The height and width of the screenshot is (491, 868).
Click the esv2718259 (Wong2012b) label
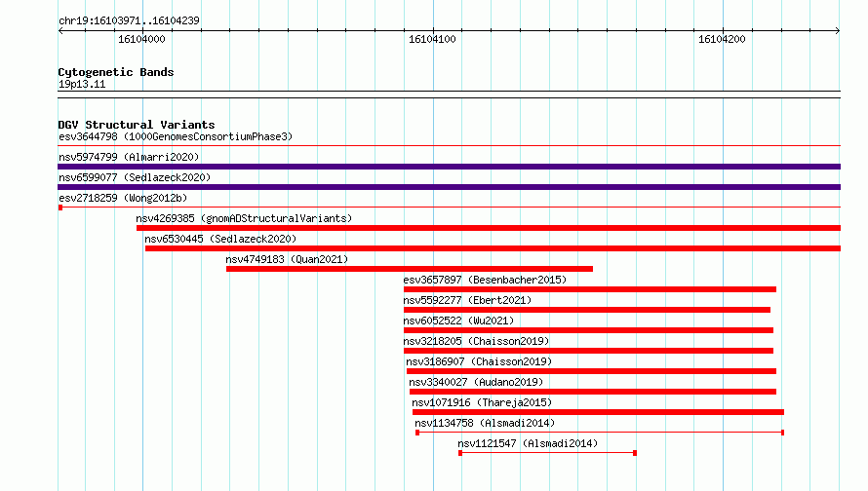[123, 198]
